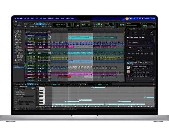Toggle the Tuplet checkbox
Screen dimensions: 169x137
coord(15,104)
